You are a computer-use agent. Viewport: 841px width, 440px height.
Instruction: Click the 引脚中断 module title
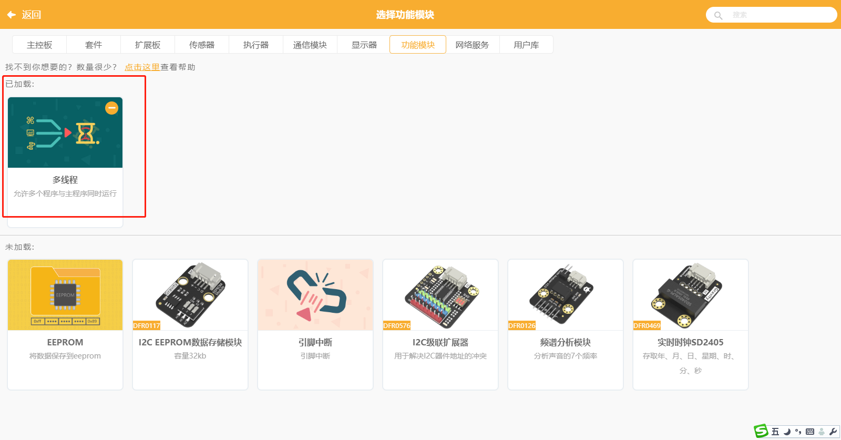(315, 342)
